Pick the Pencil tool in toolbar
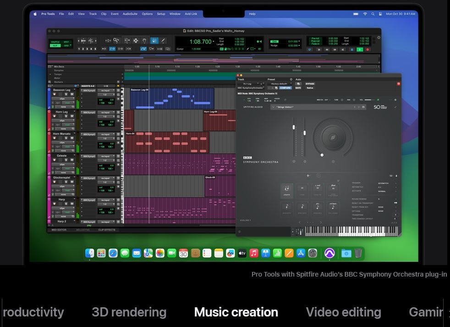Screen dimensions: 450x327 click(x=163, y=41)
